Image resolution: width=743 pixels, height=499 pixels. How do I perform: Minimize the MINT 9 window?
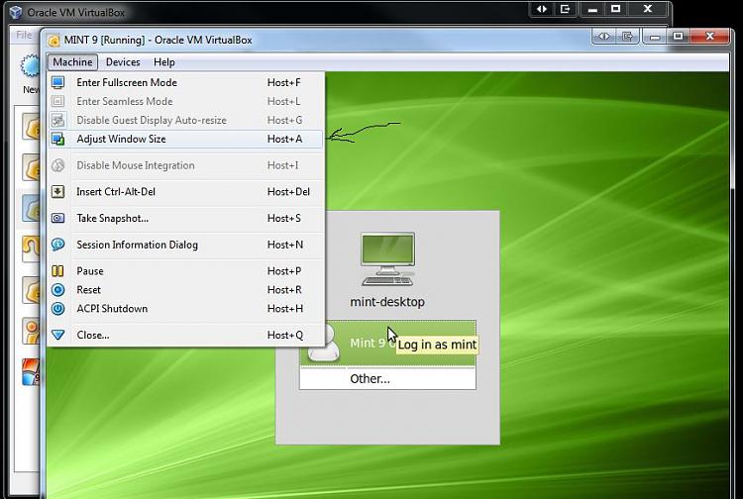coord(656,37)
